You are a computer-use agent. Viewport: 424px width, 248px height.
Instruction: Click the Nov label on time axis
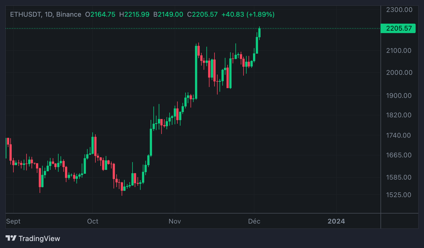point(175,221)
